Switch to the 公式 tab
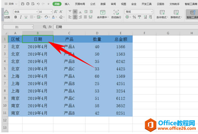Viewport: 198px width, 134px height. (x=93, y=4)
